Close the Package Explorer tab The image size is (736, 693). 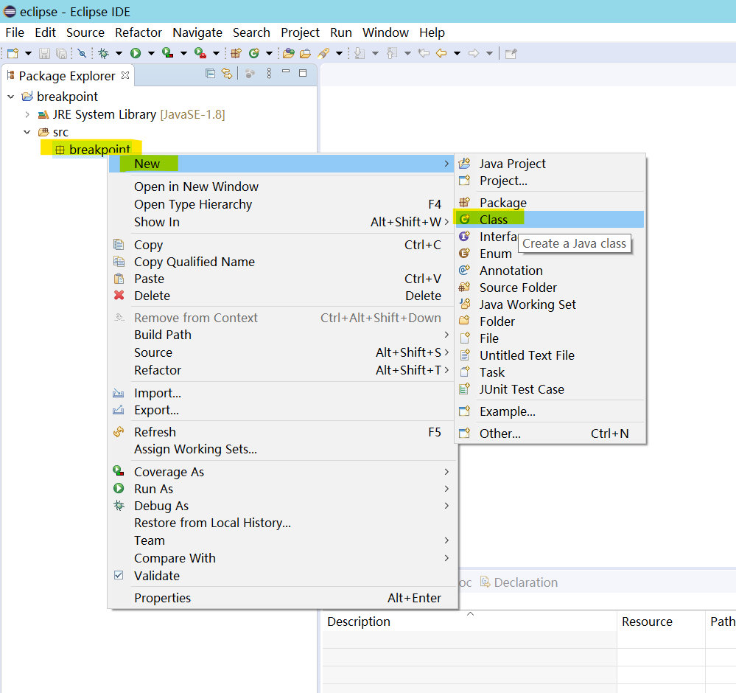click(x=125, y=75)
